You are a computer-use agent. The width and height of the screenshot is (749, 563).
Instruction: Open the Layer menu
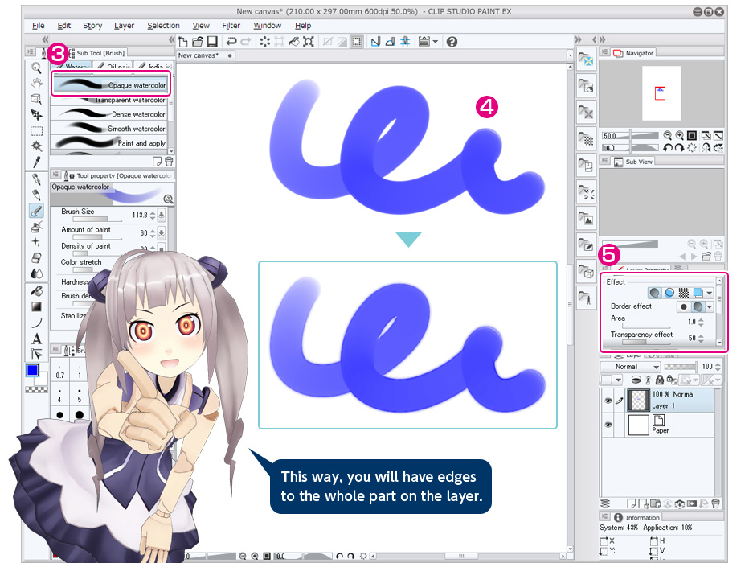pos(124,26)
